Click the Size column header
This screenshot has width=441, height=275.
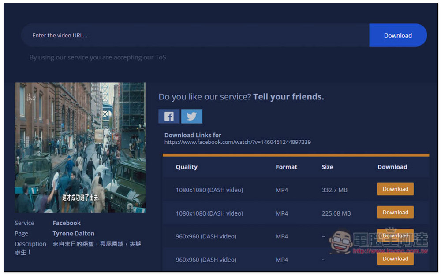327,167
